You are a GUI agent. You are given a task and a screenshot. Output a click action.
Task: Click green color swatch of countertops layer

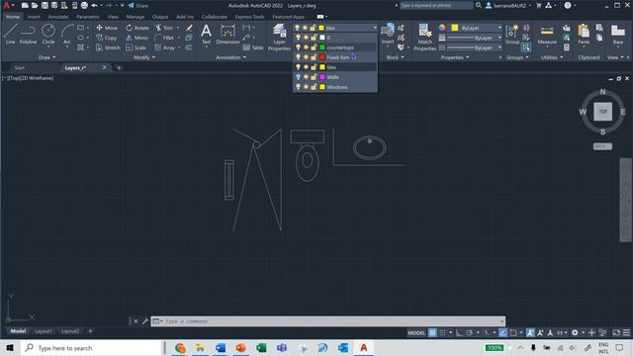[322, 47]
